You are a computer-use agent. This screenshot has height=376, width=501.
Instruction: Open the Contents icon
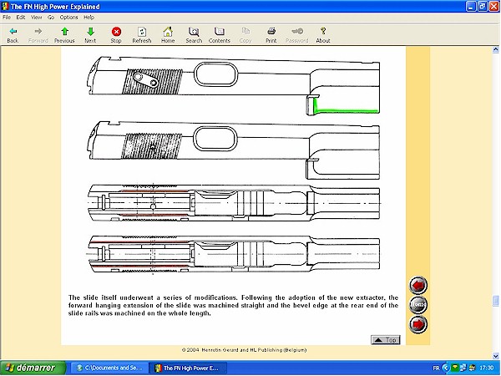219,31
